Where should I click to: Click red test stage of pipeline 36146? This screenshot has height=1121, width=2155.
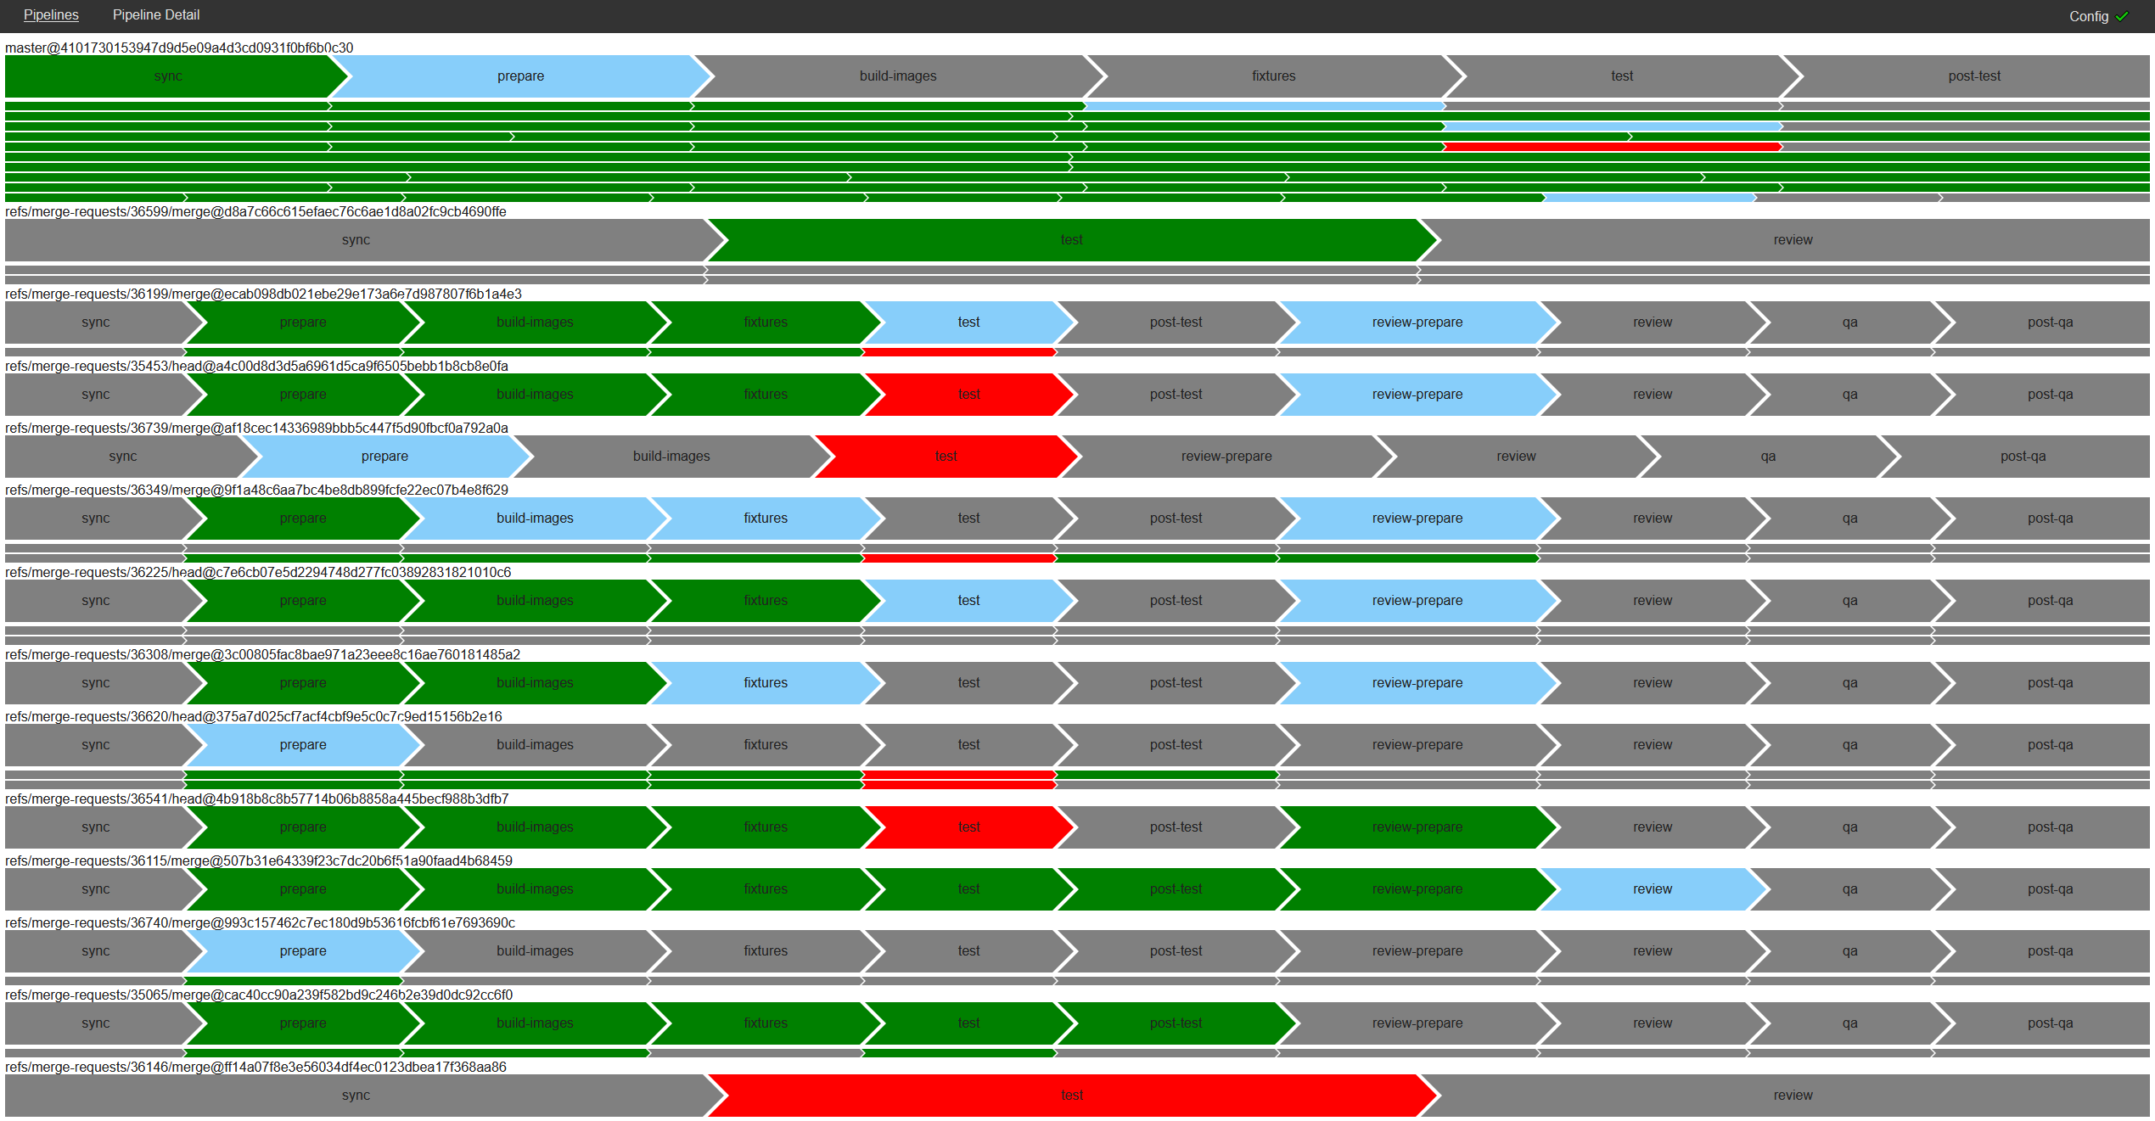click(1071, 1096)
